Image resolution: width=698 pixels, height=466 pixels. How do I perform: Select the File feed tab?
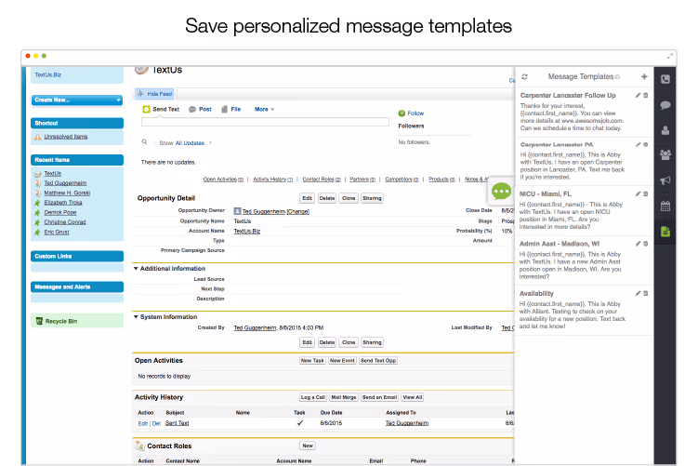[x=231, y=109]
